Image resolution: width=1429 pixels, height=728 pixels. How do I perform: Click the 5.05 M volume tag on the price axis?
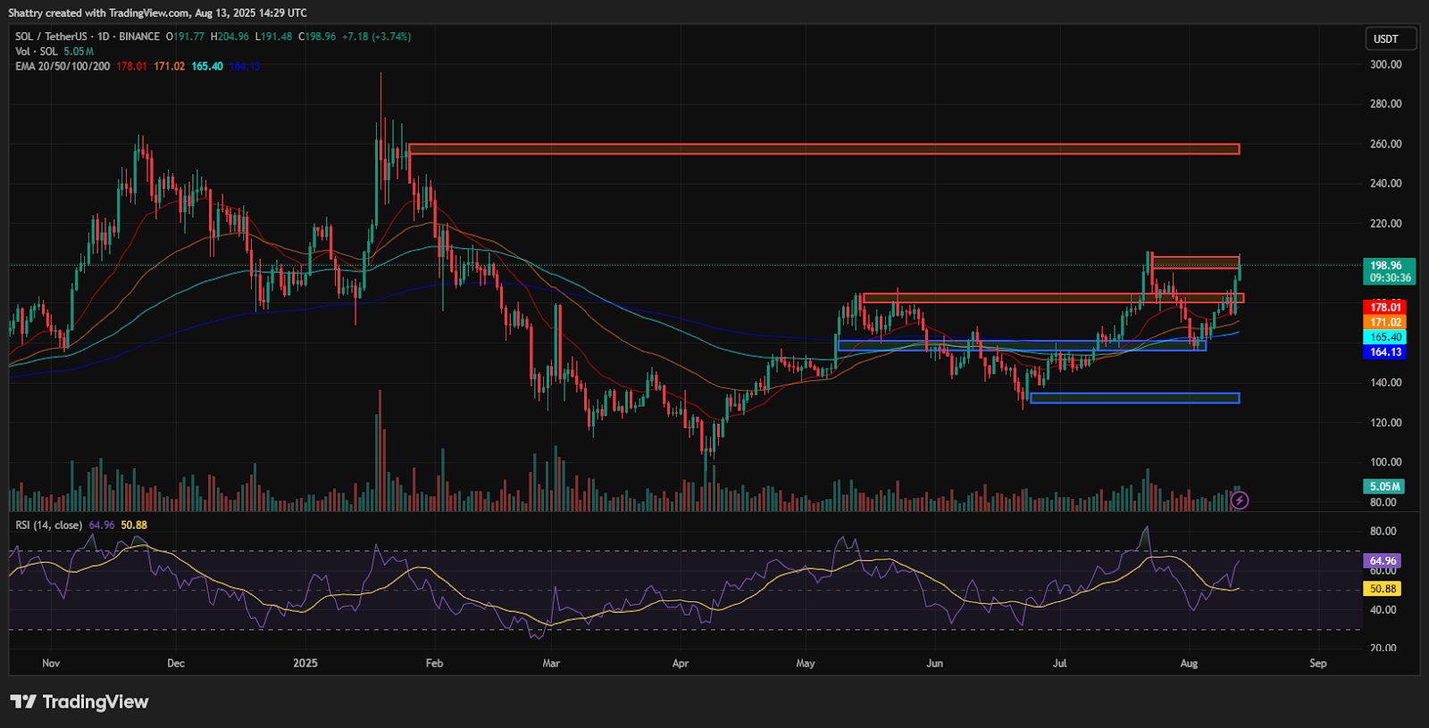[x=1384, y=486]
